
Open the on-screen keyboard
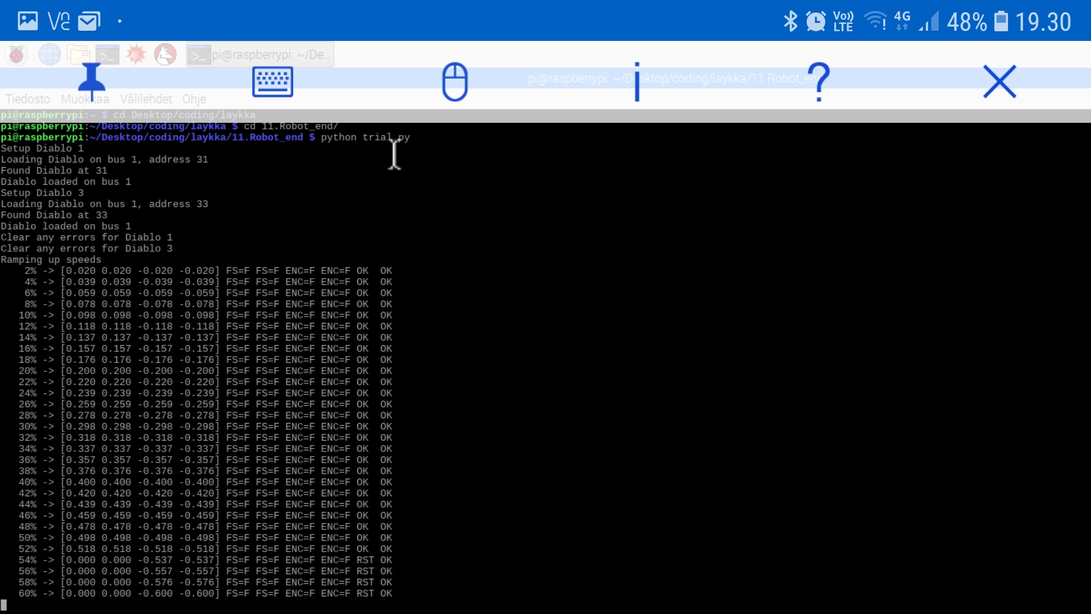pyautogui.click(x=273, y=82)
